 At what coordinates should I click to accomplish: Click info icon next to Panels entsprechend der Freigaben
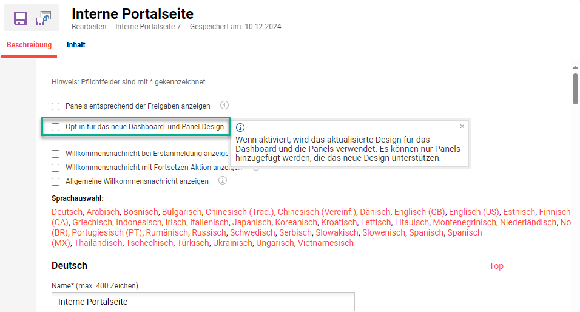tap(224, 105)
